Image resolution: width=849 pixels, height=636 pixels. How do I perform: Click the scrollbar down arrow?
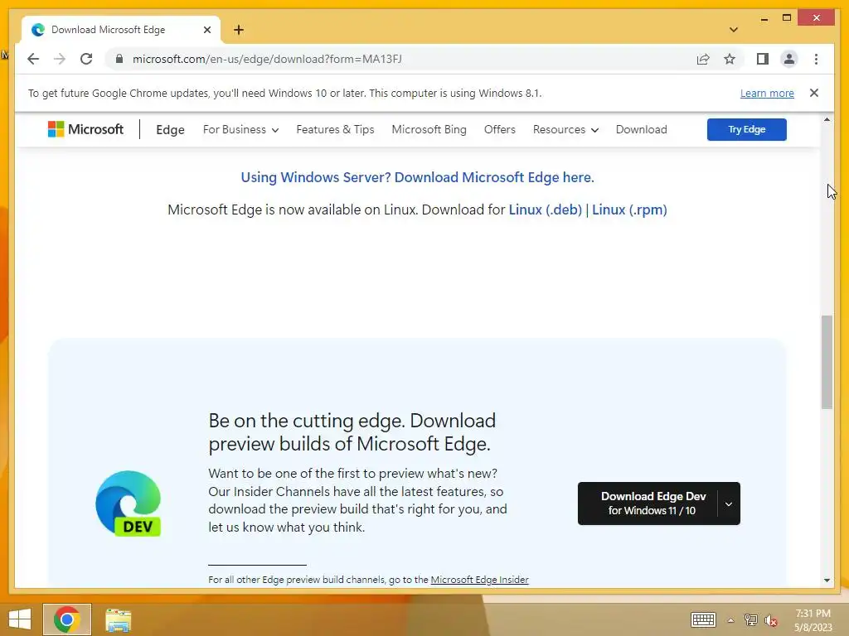tap(827, 581)
